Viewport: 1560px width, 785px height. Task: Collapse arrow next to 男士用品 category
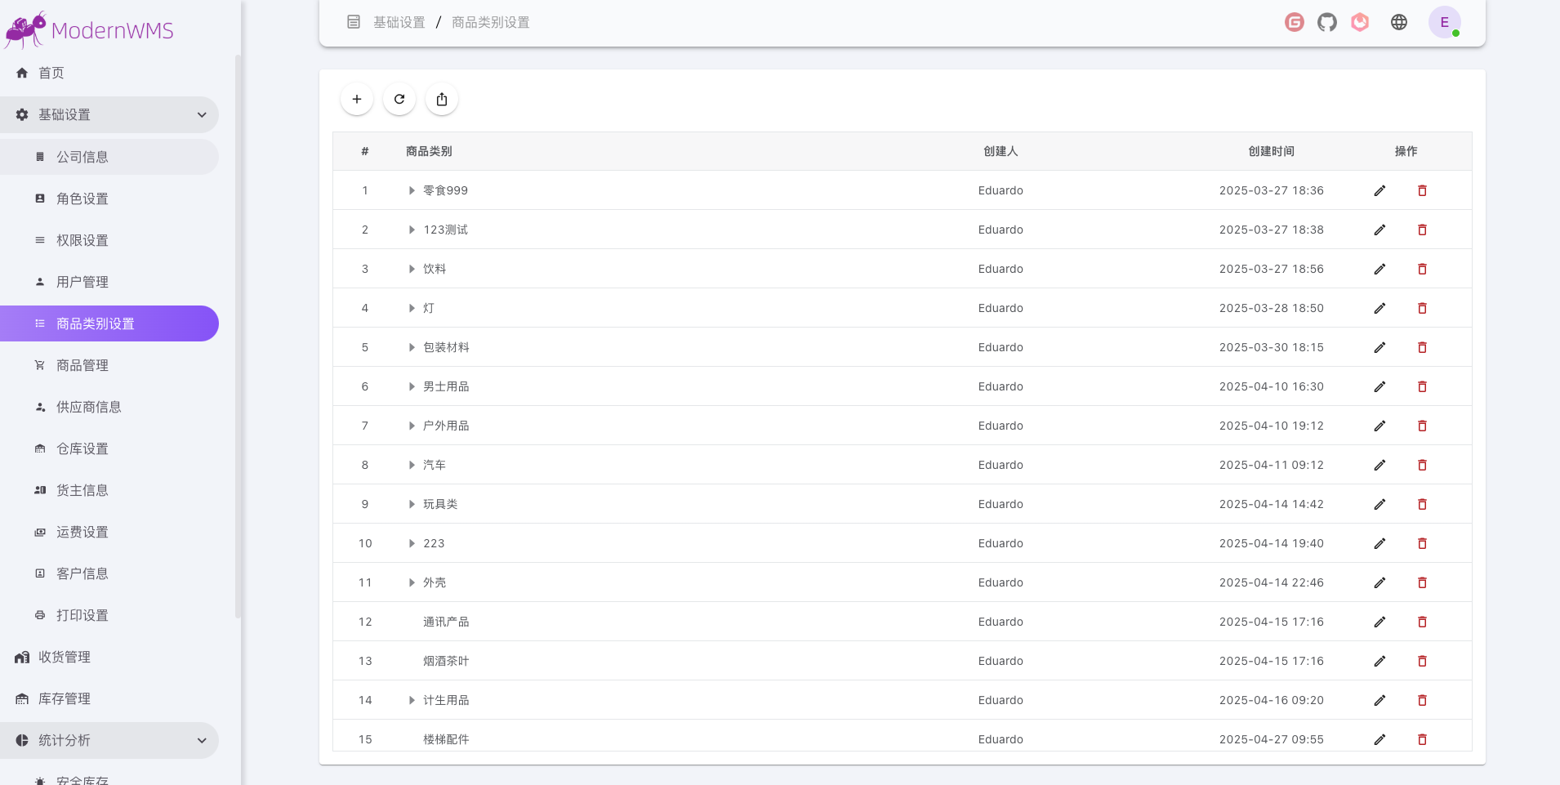411,386
